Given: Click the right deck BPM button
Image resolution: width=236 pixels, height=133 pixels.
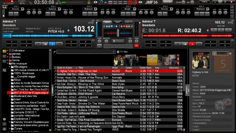Looking at the screenshot, I should coord(230,23).
